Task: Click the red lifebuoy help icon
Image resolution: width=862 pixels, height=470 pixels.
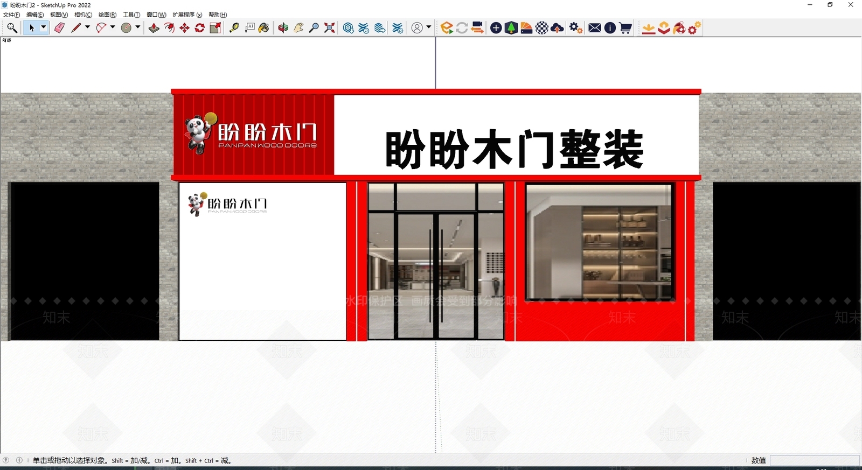Action: coord(679,28)
